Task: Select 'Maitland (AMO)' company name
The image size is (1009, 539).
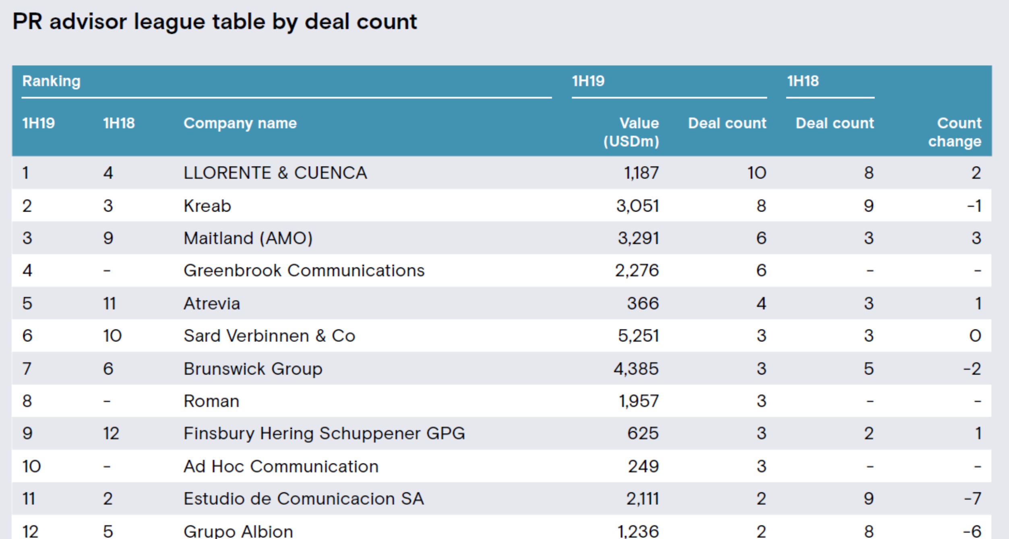Action: click(248, 238)
